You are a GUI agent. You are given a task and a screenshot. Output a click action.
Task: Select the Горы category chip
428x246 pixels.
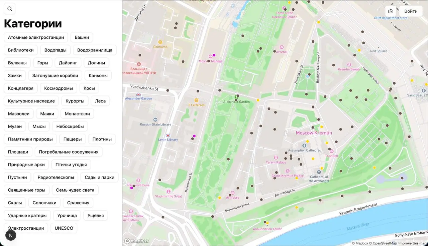coord(43,63)
